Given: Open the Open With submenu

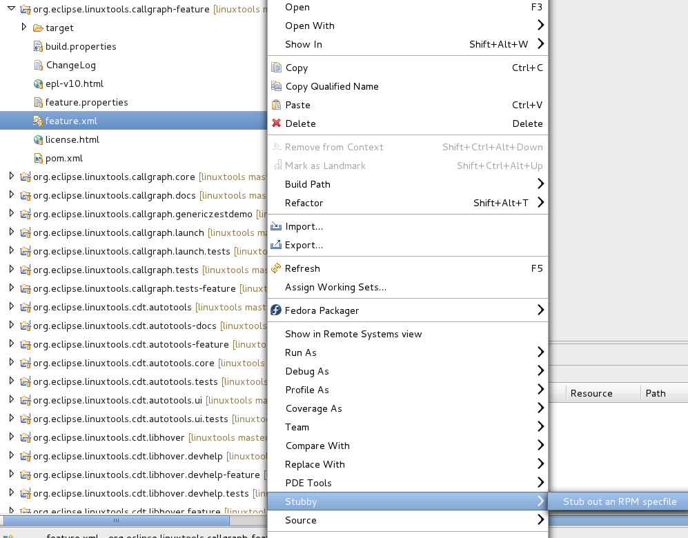Looking at the screenshot, I should click(x=408, y=26).
